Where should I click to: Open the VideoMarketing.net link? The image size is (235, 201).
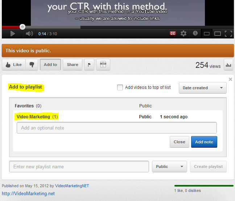[x=28, y=193]
